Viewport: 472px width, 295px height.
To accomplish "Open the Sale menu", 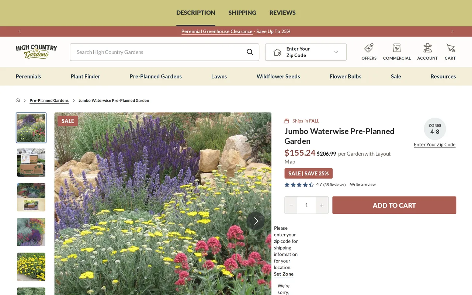I will (x=396, y=76).
